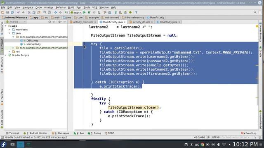Click the Debug app bug icon
The image size is (264, 148).
(89, 12)
